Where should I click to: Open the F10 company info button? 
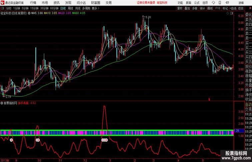click(x=218, y=8)
